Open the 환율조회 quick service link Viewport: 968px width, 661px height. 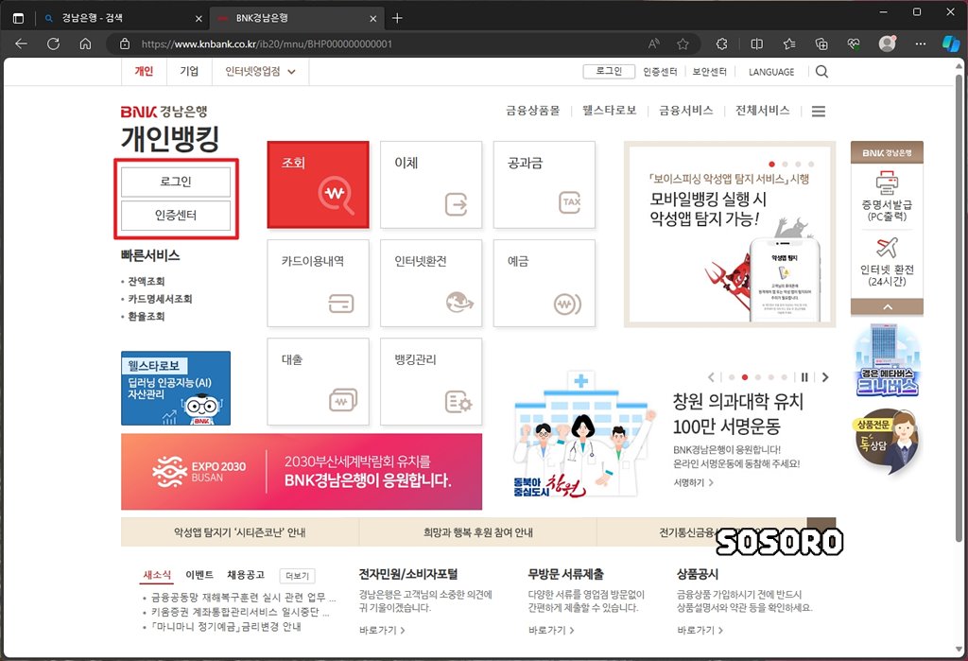click(x=147, y=316)
